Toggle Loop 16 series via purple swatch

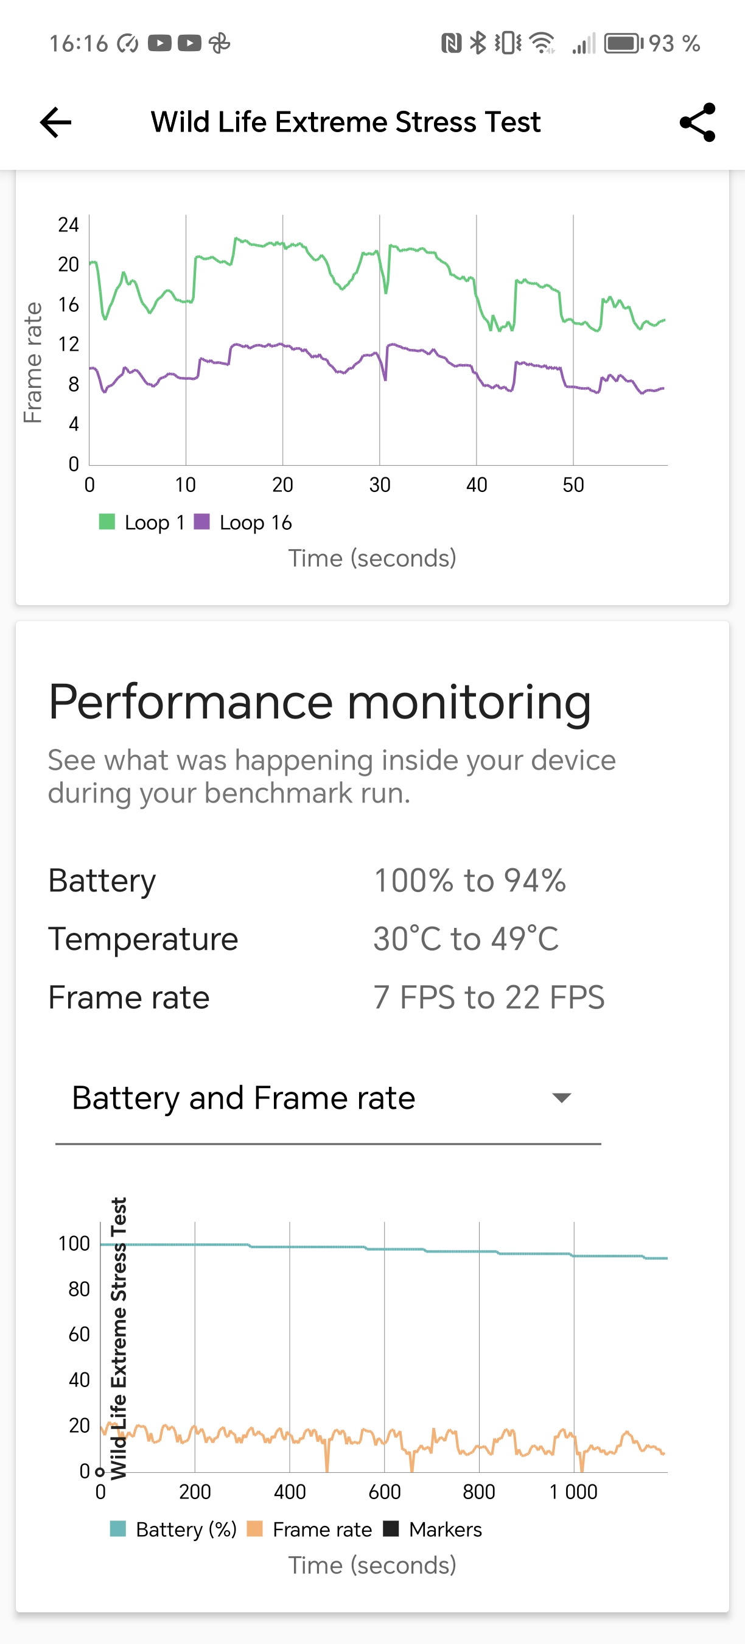(x=201, y=522)
